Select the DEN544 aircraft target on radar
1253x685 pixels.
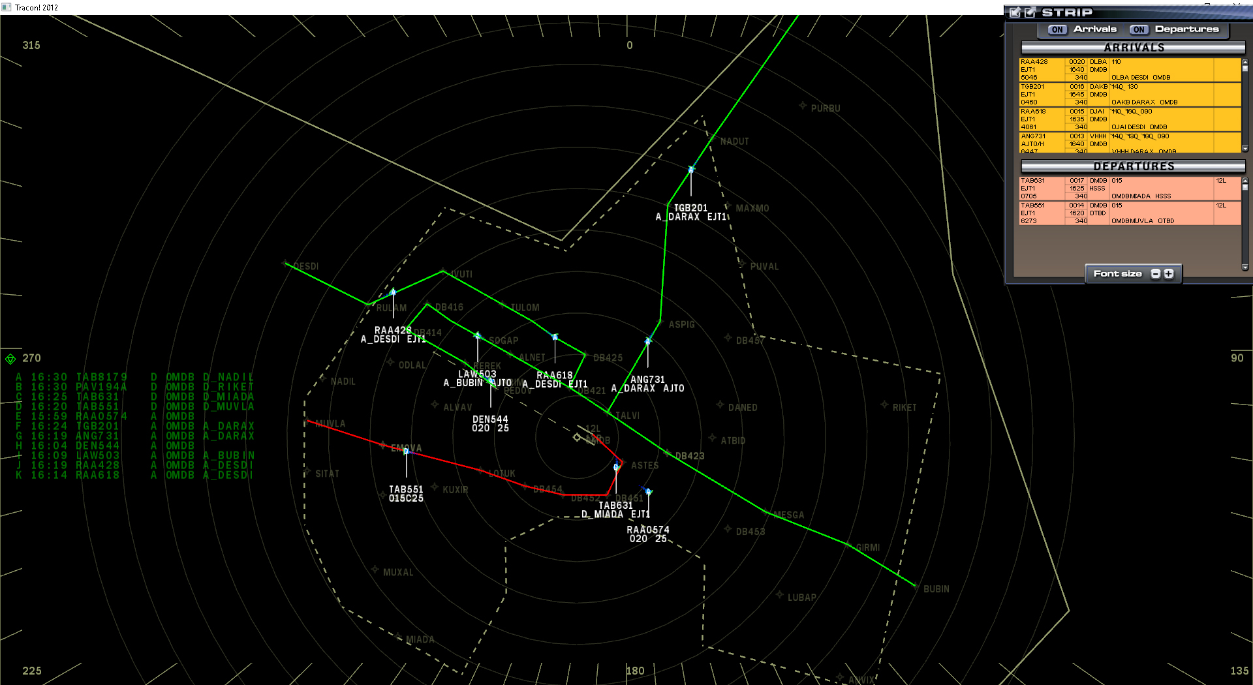[x=490, y=382]
